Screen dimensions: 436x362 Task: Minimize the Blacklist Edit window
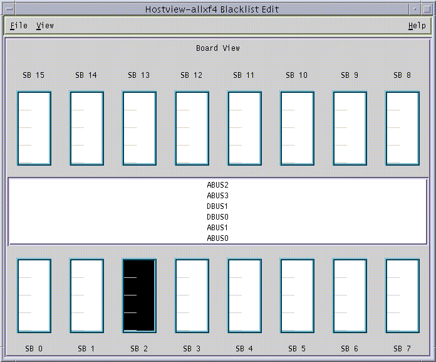point(415,9)
